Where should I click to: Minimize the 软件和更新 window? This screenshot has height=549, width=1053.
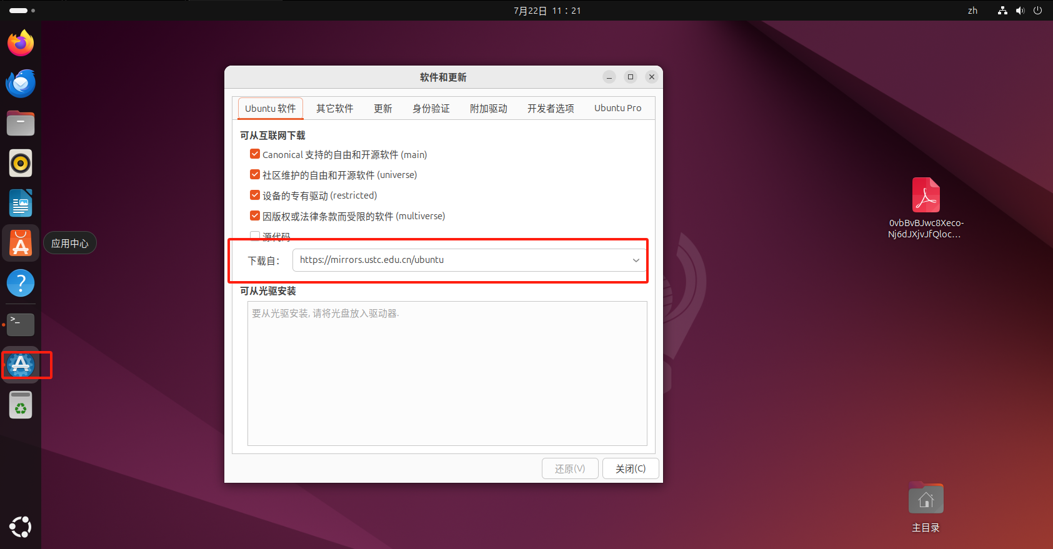pos(609,77)
